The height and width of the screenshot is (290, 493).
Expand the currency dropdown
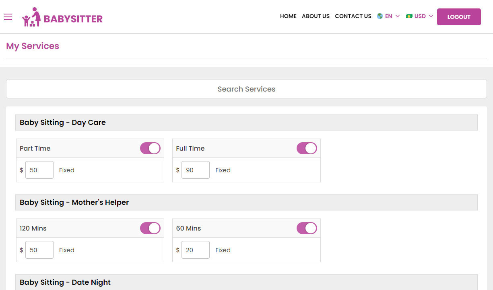pos(431,16)
